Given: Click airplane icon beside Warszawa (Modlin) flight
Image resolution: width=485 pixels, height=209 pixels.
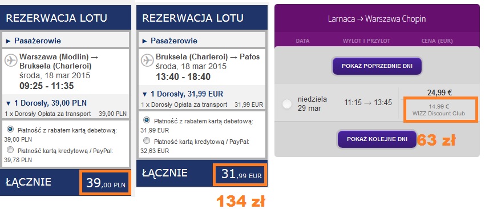Looking at the screenshot, I should click(11, 60).
